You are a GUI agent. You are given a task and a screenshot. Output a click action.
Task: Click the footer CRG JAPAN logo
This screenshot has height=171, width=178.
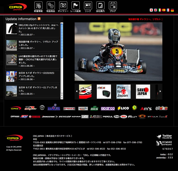click(14, 138)
